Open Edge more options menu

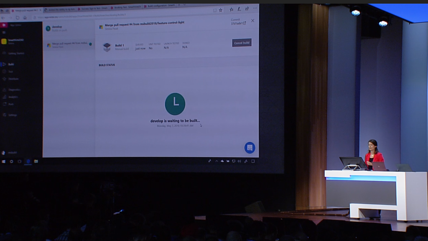(x=255, y=8)
